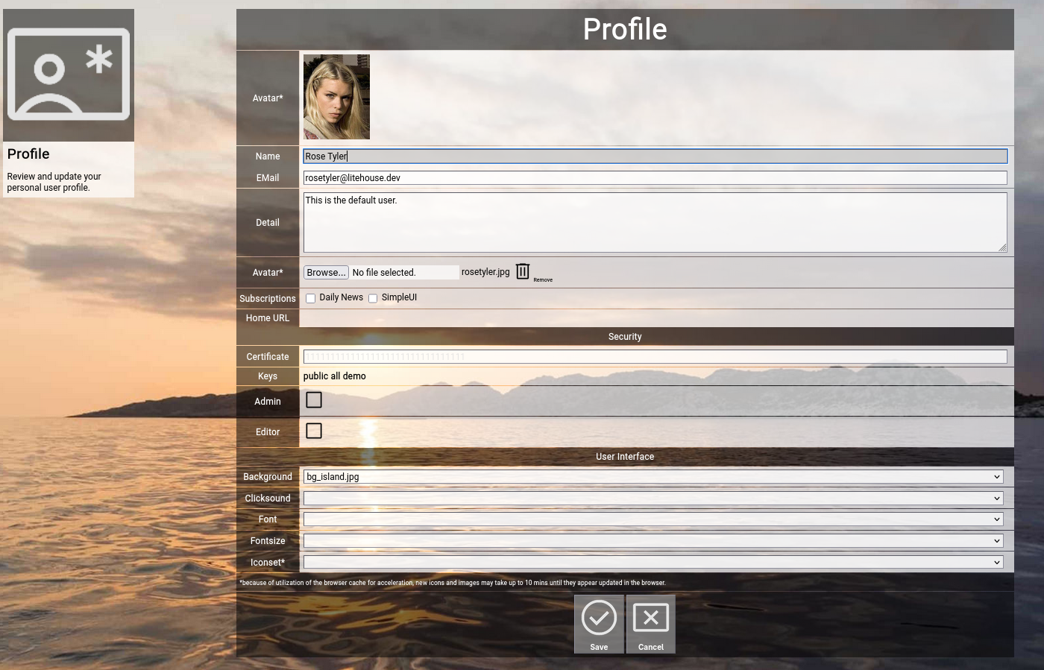Expand the Fontsize dropdown
The height and width of the screenshot is (670, 1044).
coord(653,541)
